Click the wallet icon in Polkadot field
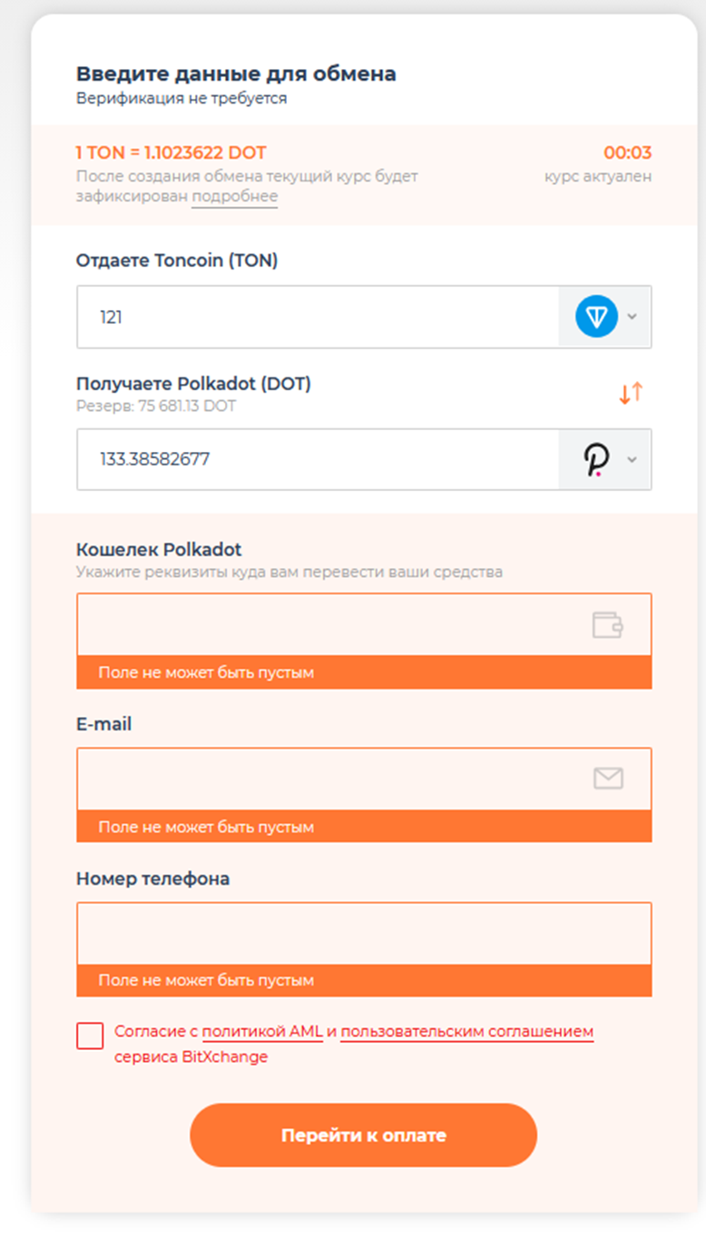Viewport: 706px width, 1255px height. [607, 624]
